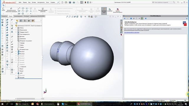Expand the Примечания folder
This screenshot has width=189, height=106.
[x=16, y=30]
